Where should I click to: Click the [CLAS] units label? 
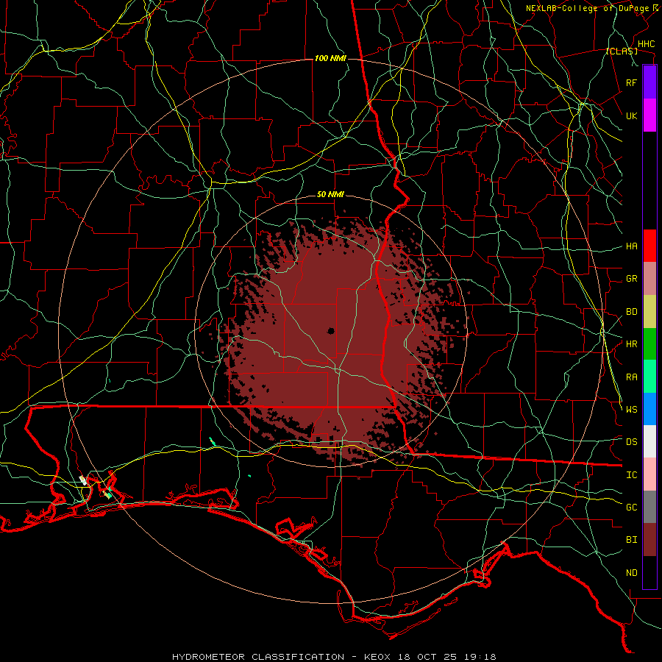622,51
